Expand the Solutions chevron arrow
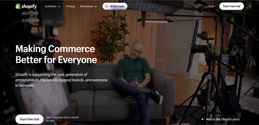 [x=59, y=7]
